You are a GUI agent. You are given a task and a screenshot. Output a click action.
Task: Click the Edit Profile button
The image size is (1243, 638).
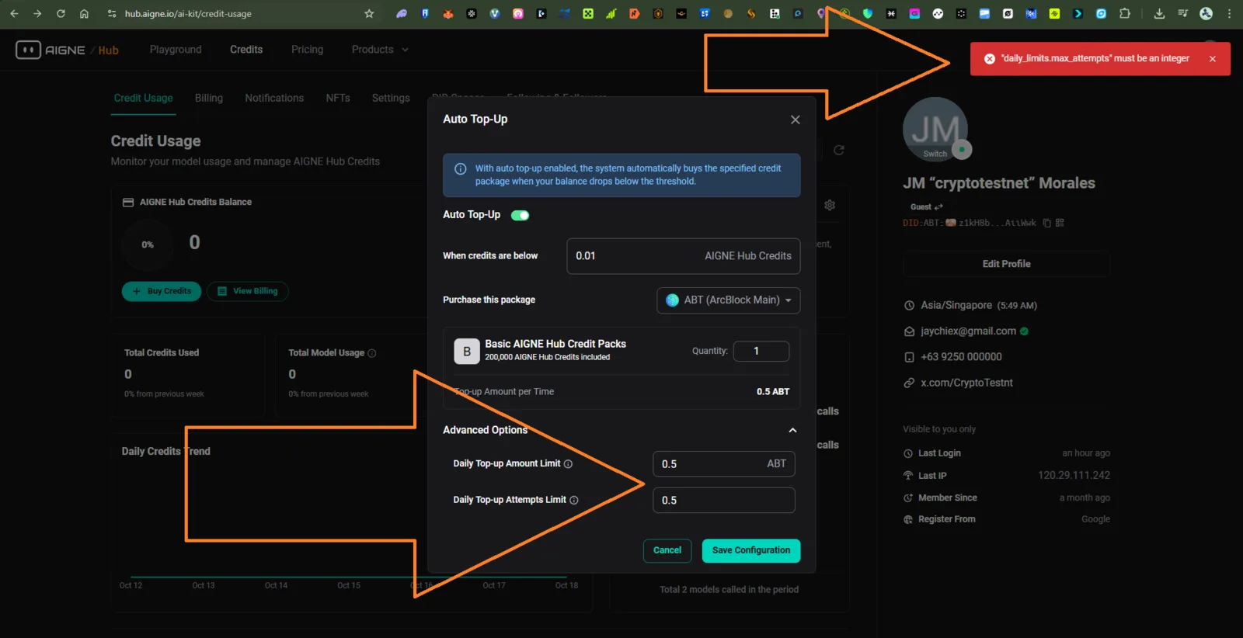(x=1006, y=264)
